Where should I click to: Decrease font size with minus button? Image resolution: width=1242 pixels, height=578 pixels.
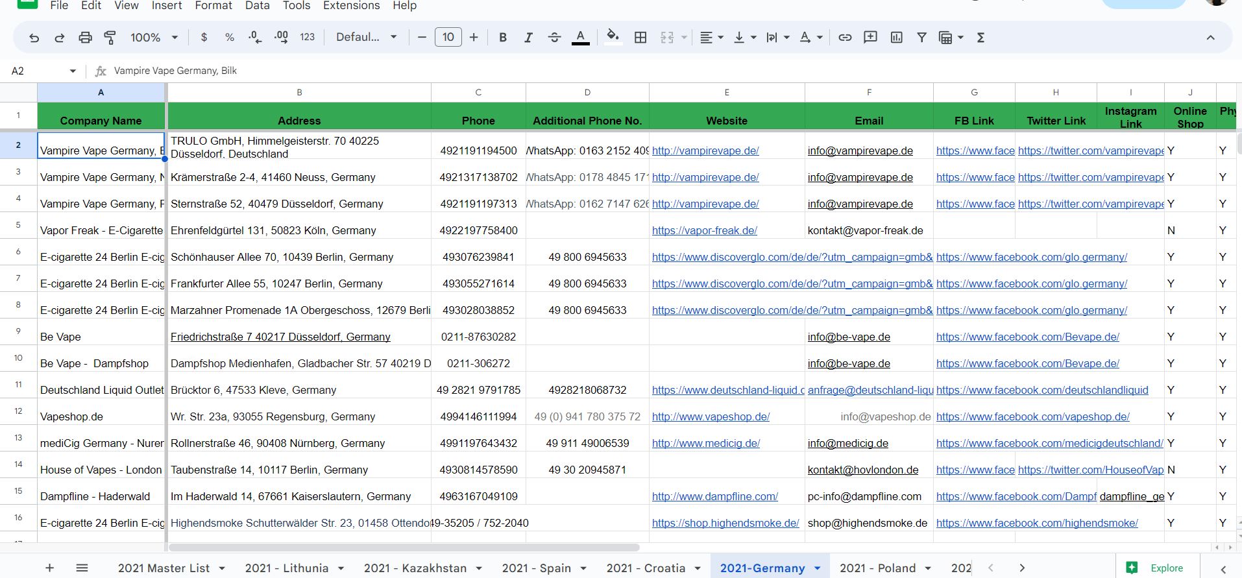pos(422,38)
